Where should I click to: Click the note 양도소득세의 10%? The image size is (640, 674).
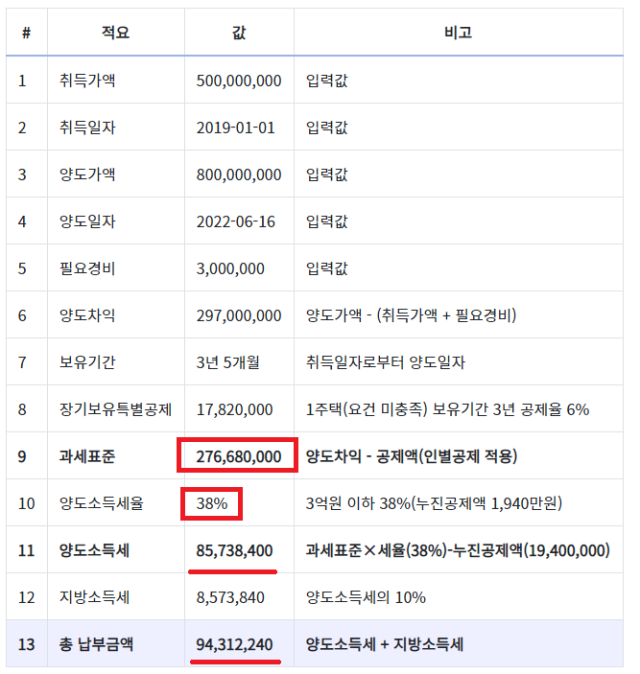(x=366, y=597)
